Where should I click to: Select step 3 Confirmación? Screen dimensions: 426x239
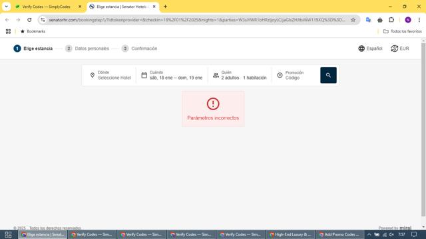click(139, 48)
